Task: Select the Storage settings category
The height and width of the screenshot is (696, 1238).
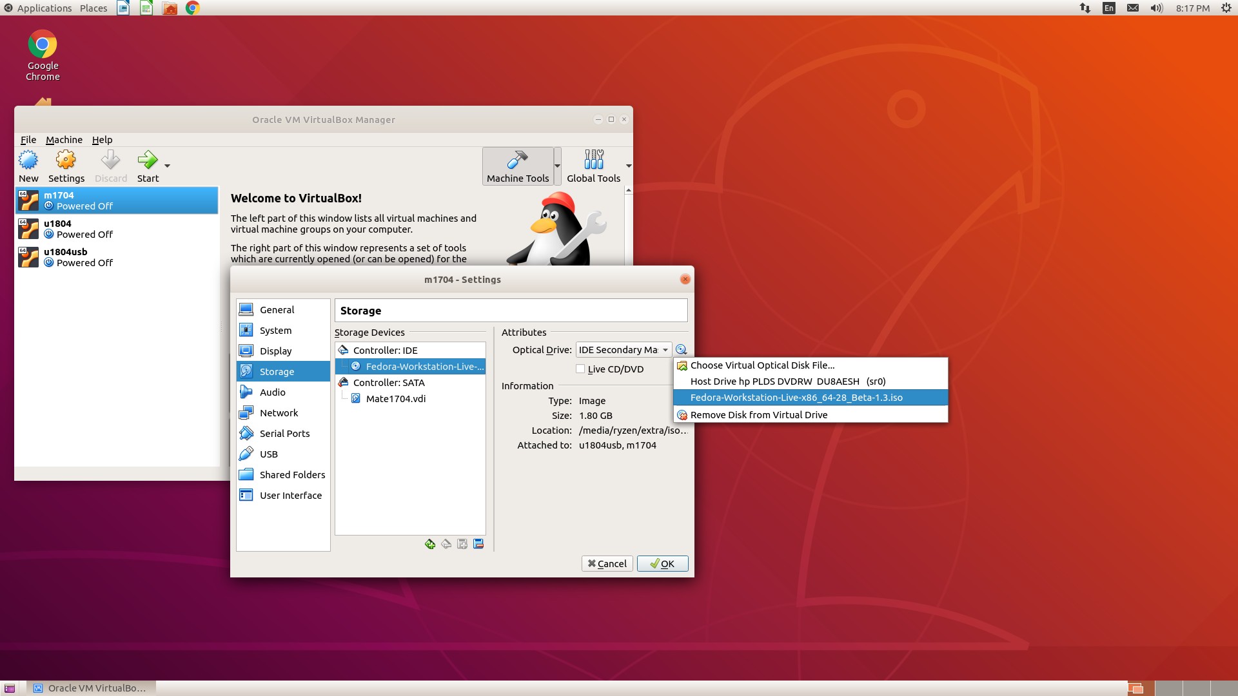Action: tap(283, 372)
